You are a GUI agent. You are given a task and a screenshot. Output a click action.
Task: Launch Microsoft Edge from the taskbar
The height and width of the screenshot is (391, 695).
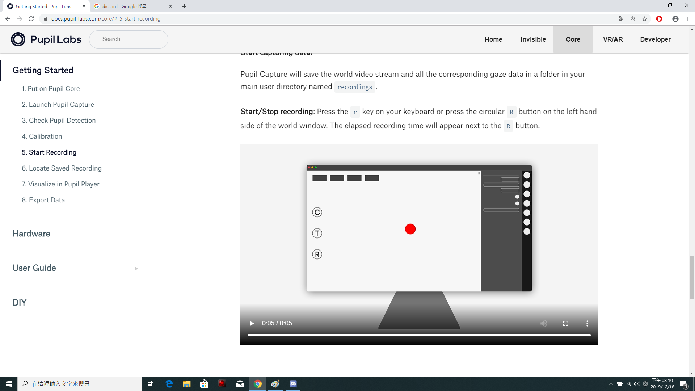click(169, 384)
